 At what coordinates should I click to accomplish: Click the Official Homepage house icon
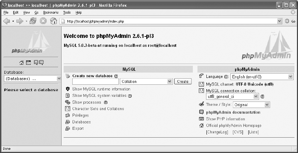(201, 125)
